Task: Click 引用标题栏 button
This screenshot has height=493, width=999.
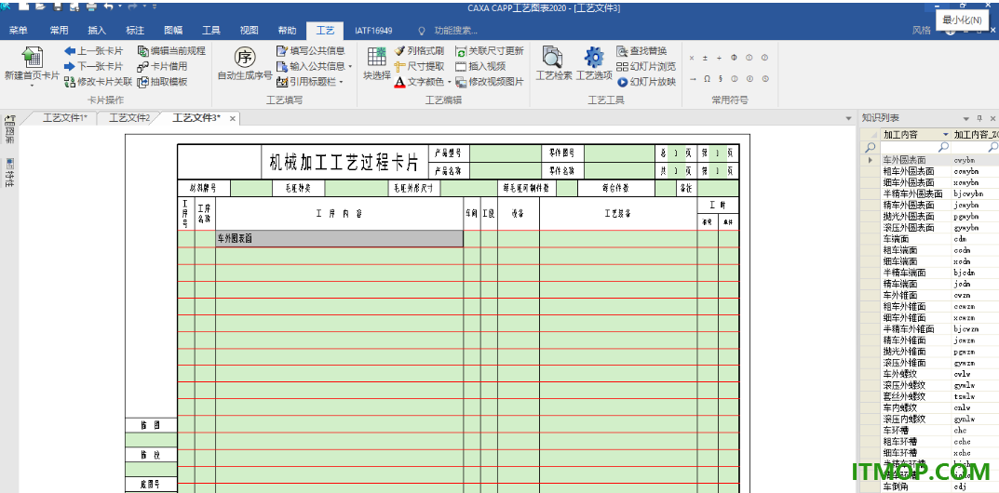Action: [x=306, y=82]
